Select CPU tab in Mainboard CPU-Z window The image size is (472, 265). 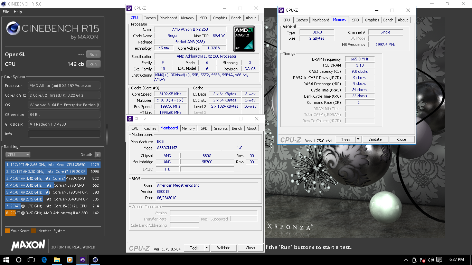click(x=135, y=128)
